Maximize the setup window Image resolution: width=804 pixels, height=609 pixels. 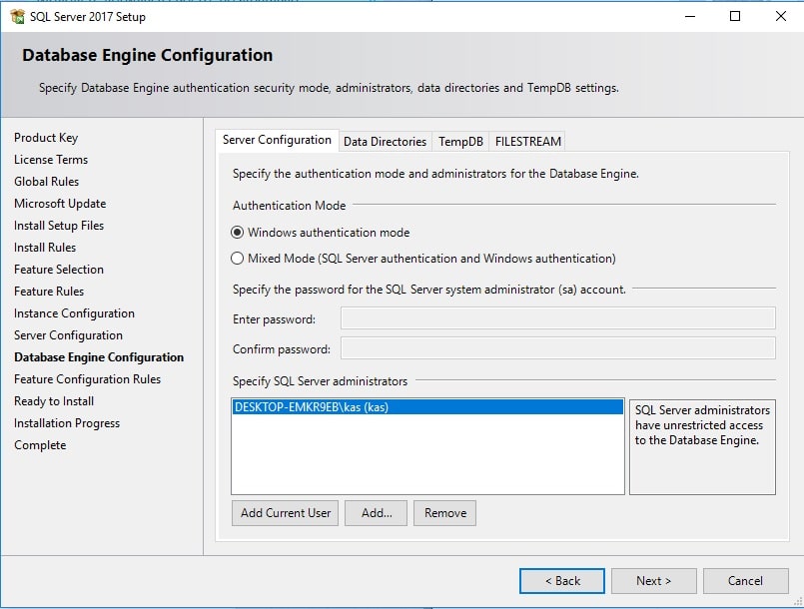coord(735,16)
